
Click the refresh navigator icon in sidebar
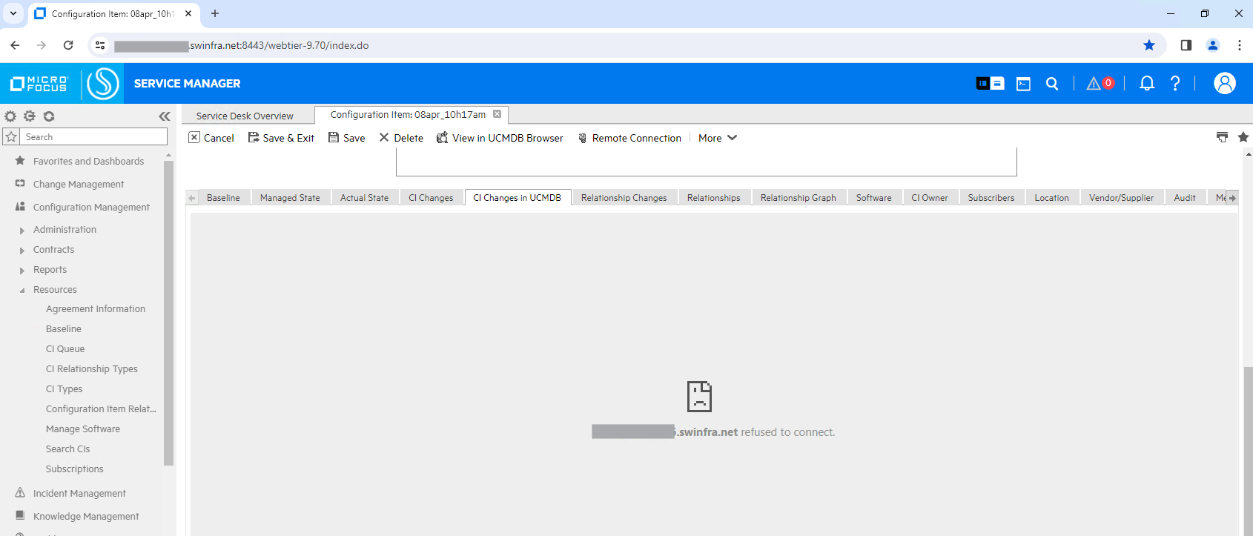pos(49,116)
